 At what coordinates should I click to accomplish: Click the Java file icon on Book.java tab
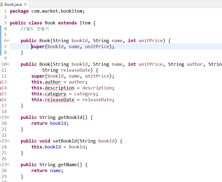(1, 4)
